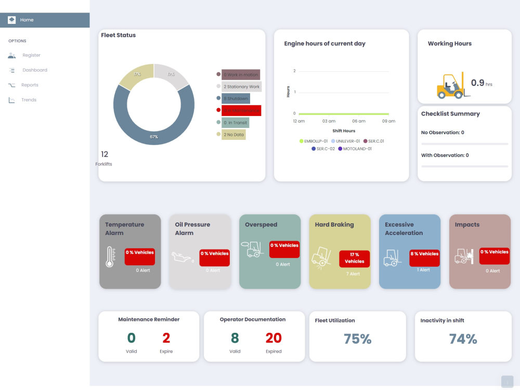
Task: Click the No Observation progress bar
Action: (464, 144)
